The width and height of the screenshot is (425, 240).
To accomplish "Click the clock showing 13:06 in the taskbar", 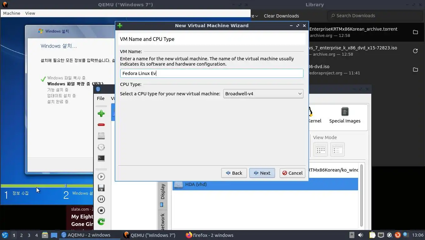I will tap(418, 235).
